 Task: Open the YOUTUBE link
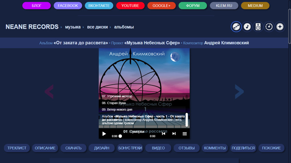130,5
